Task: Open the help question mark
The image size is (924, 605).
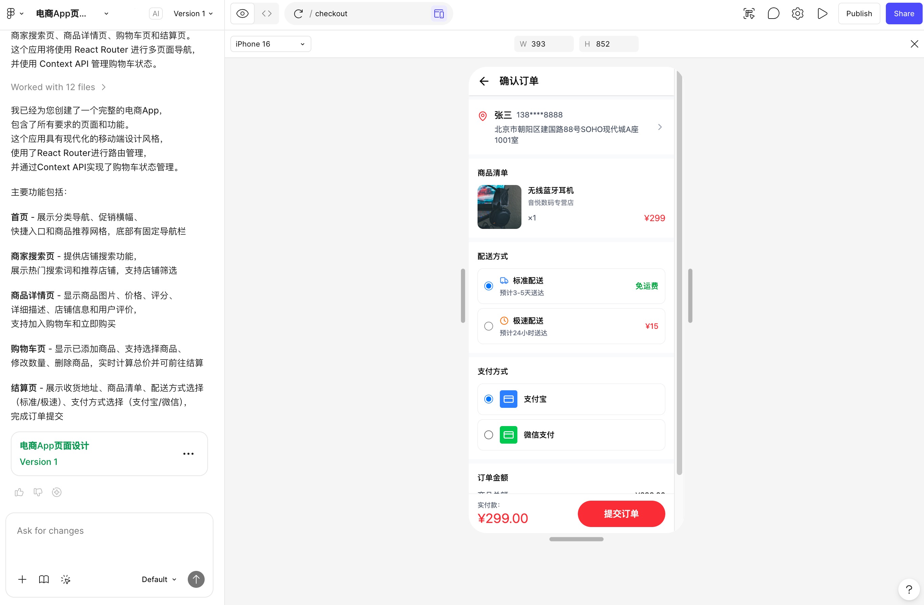Action: coord(909,589)
